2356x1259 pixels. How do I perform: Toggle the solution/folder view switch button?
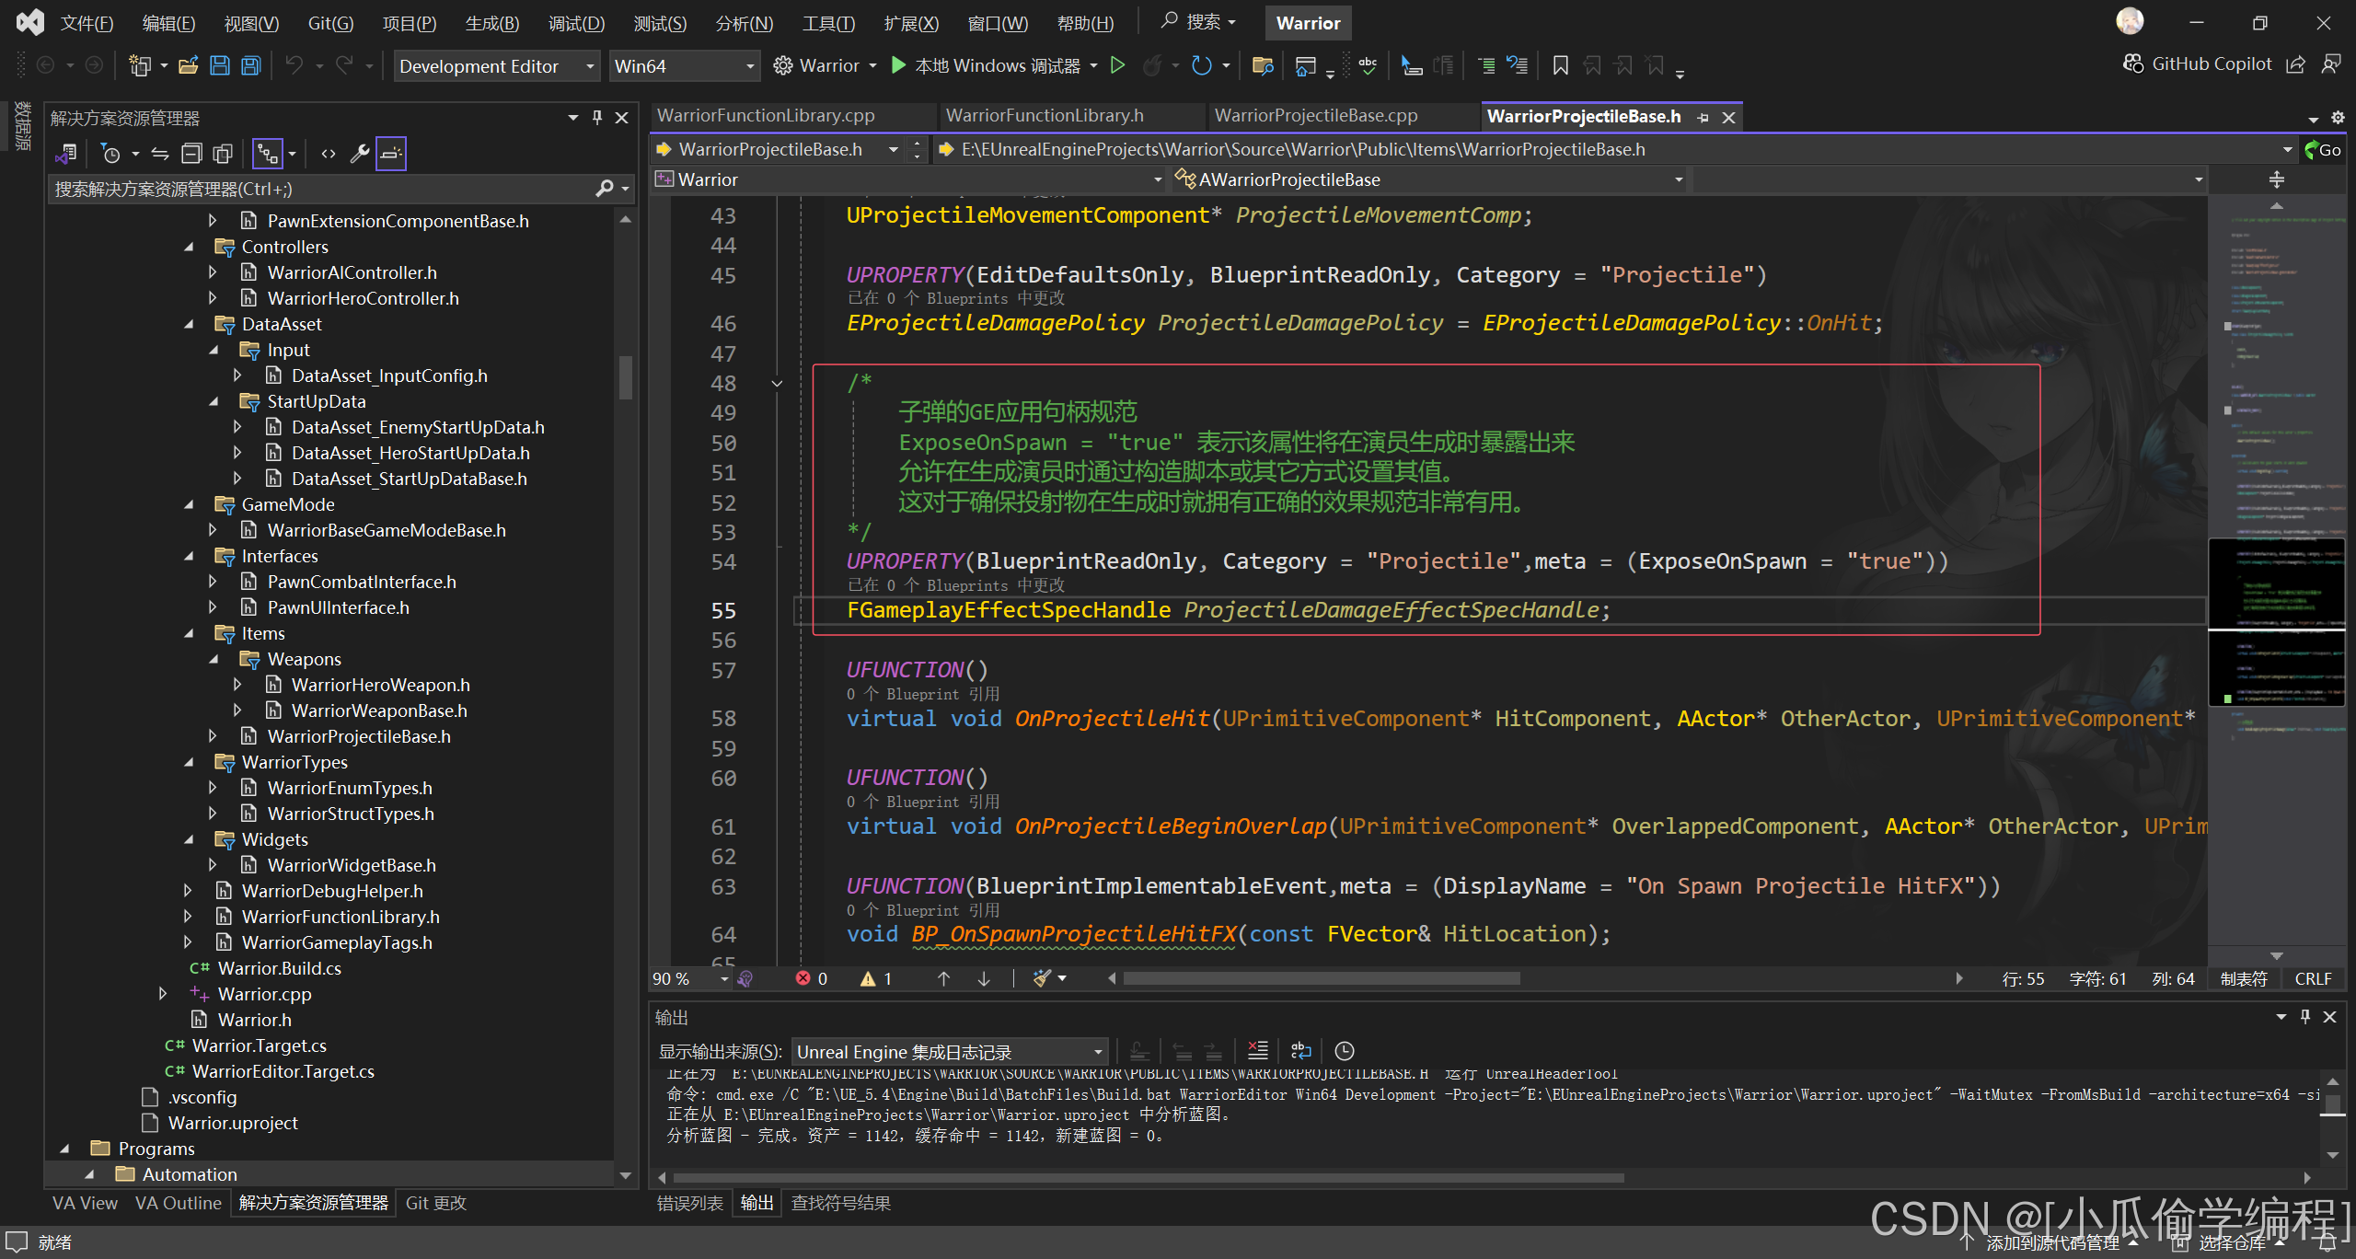point(65,154)
